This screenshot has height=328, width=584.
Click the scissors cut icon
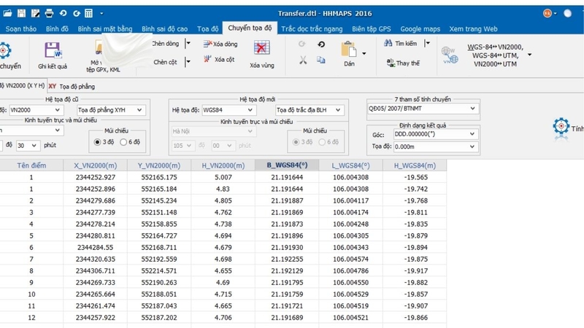point(303,60)
